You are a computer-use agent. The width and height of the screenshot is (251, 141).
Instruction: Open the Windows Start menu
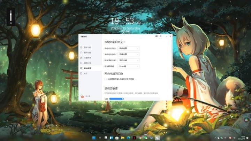click(x=94, y=138)
